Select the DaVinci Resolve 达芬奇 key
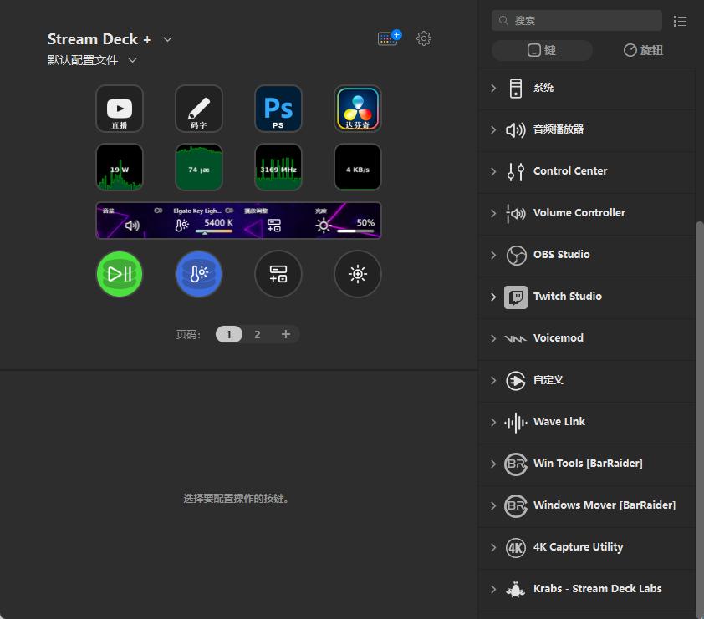 click(x=358, y=109)
